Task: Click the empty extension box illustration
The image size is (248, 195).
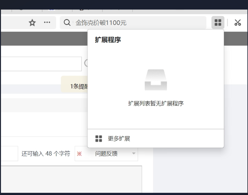Action: click(x=155, y=79)
